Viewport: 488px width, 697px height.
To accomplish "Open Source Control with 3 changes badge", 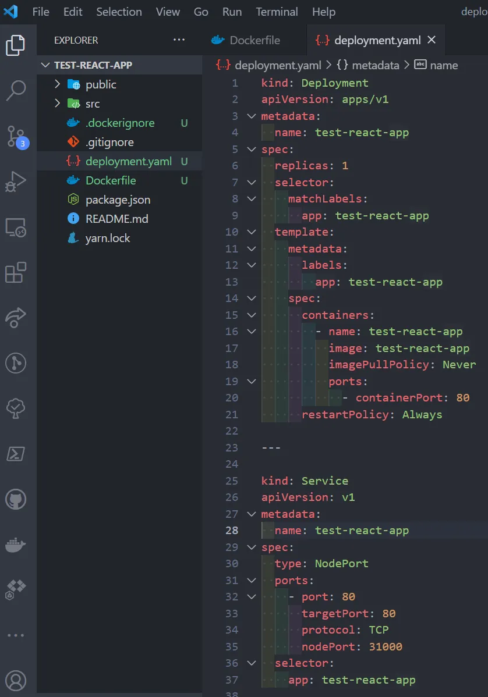I will 17,137.
